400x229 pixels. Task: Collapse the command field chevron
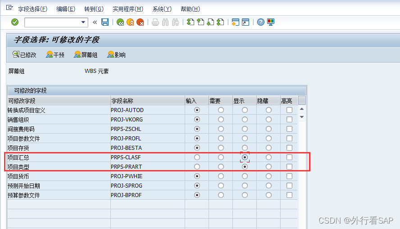coord(95,22)
